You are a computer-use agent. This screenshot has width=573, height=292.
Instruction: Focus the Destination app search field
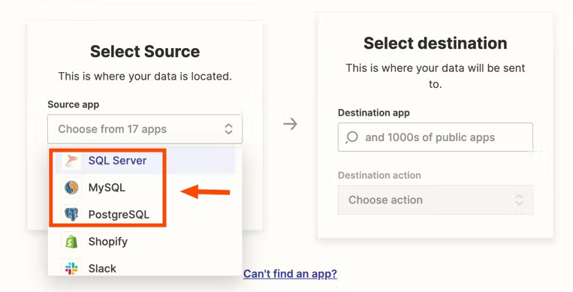point(436,137)
